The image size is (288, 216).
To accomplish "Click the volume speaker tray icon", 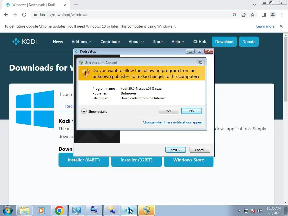I will (260, 211).
